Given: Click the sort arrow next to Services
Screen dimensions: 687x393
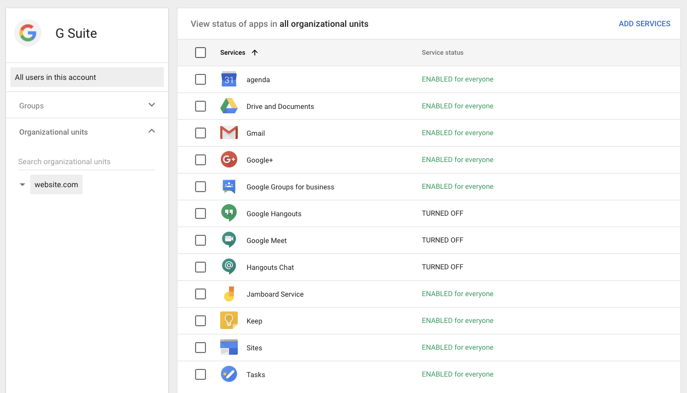Looking at the screenshot, I should 255,53.
